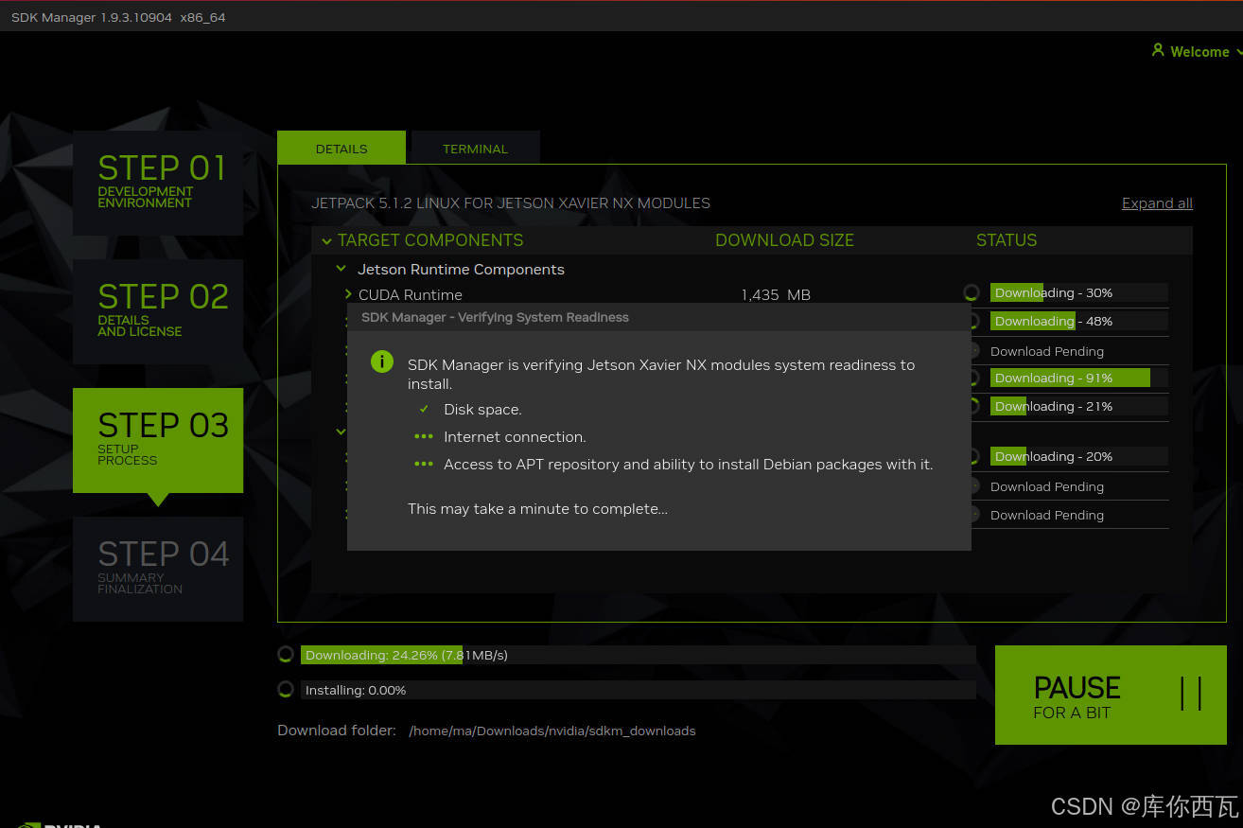Click the Welcome user account icon

1158,50
